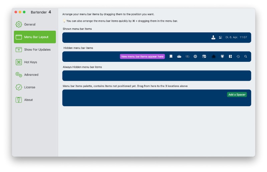This screenshot has height=172, width=267.
Task: Click the Always Hidden menu bar items area
Action: (157, 76)
